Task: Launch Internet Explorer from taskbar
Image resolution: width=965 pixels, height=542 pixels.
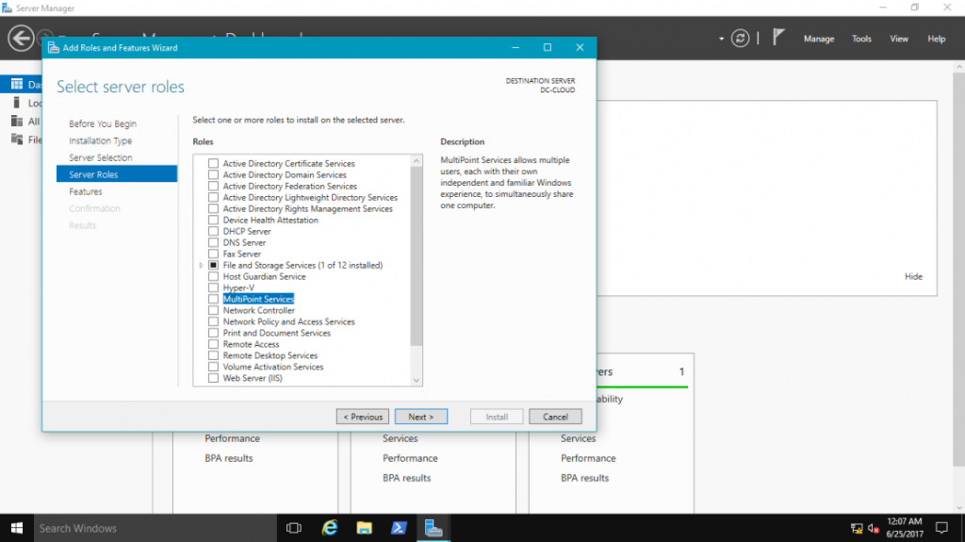Action: pyautogui.click(x=330, y=528)
